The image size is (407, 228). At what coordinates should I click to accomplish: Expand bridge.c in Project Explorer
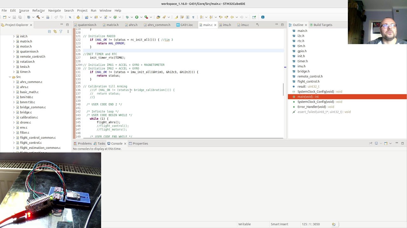pyautogui.click(x=14, y=112)
